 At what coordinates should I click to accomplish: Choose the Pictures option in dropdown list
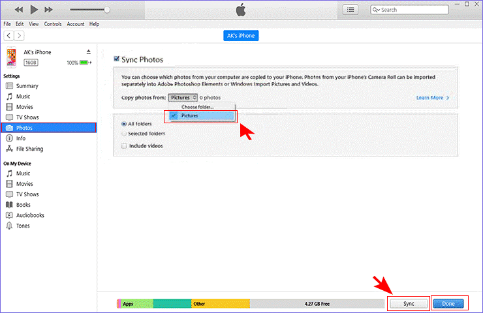pyautogui.click(x=202, y=115)
